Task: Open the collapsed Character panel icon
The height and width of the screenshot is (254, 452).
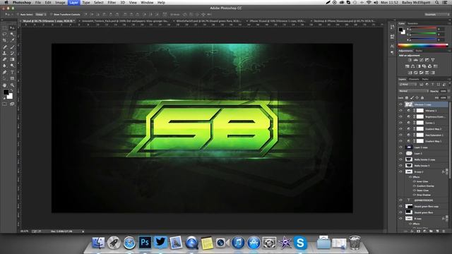Action: [393, 46]
